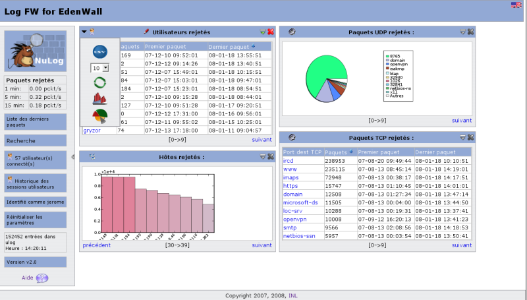Open 57 utilisateur(s) connecté(s)
The width and height of the screenshot is (527, 300).
coord(36,160)
